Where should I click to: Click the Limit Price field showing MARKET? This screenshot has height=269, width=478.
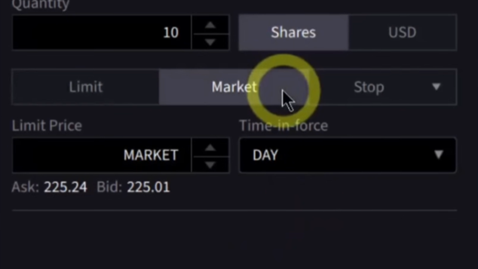(102, 155)
